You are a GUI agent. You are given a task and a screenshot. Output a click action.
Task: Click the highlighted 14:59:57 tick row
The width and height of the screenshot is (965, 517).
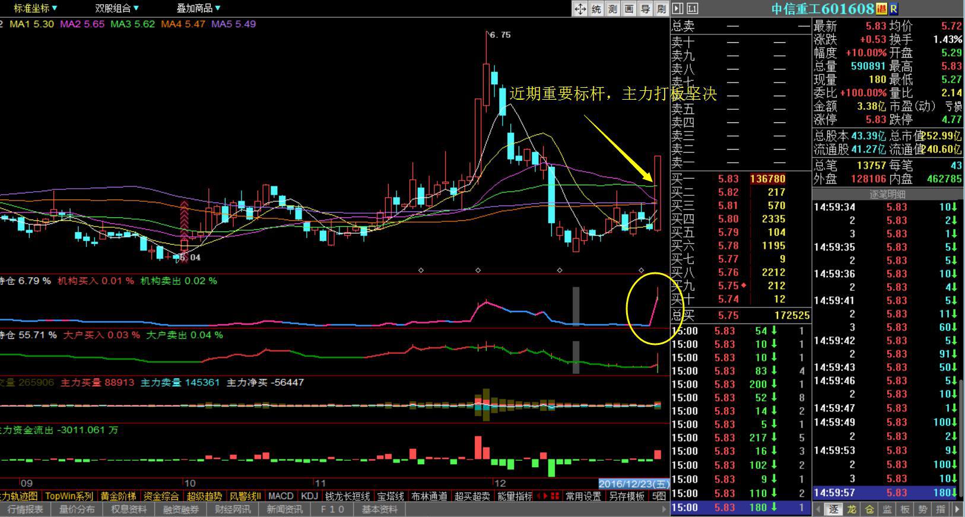pos(885,493)
